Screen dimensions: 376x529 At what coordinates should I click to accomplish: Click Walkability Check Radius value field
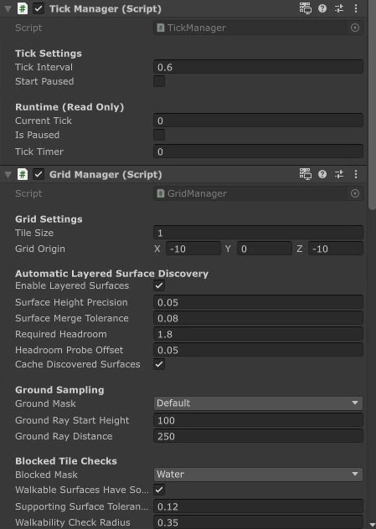tap(258, 522)
